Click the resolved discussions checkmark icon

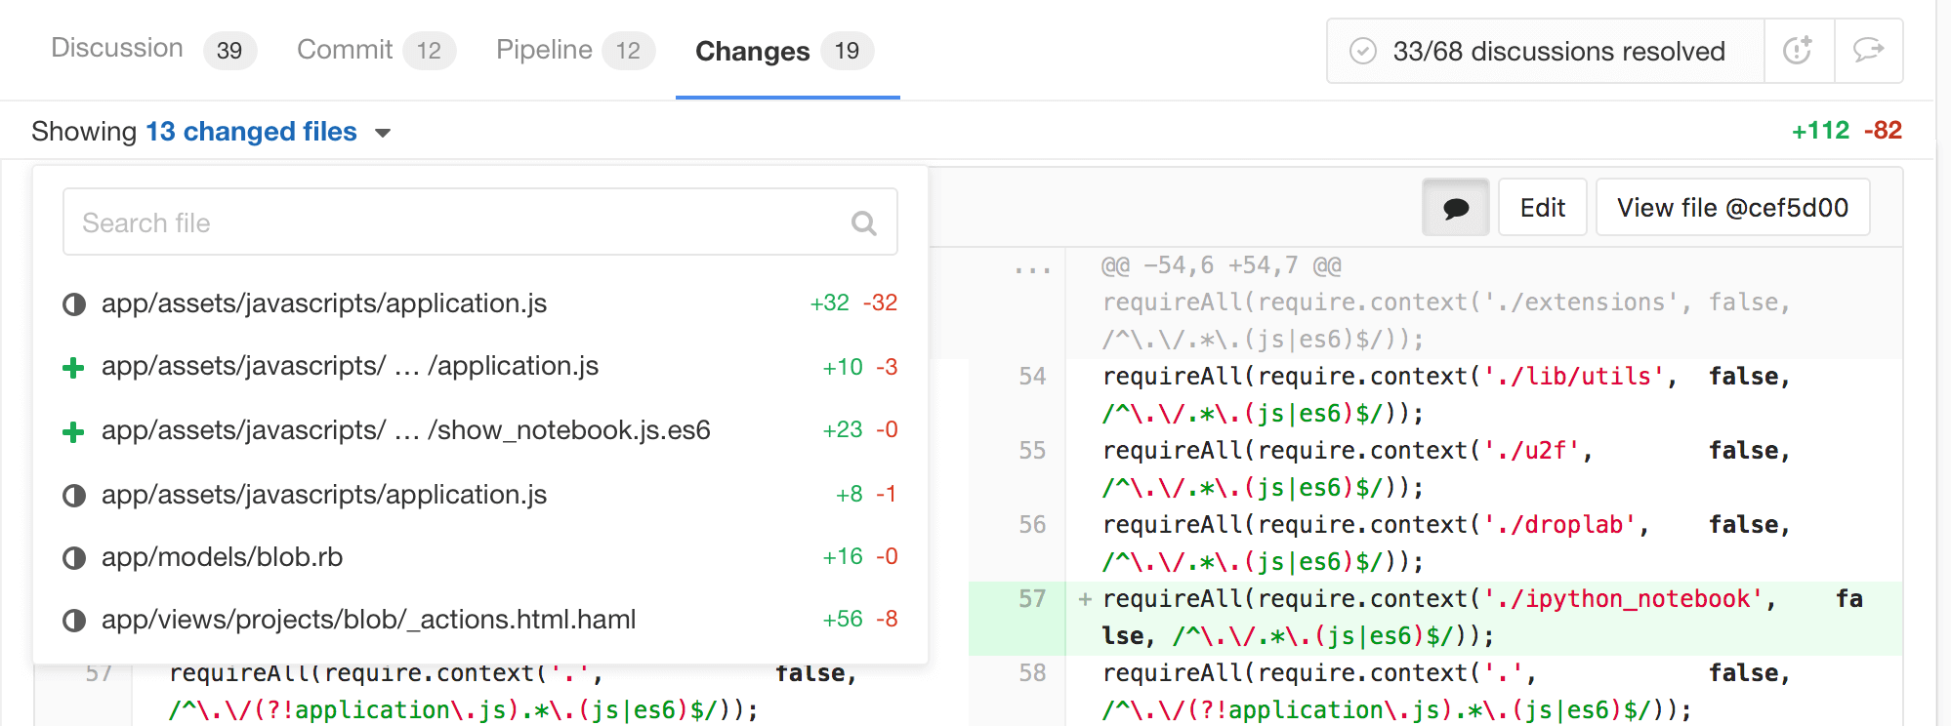tap(1362, 51)
